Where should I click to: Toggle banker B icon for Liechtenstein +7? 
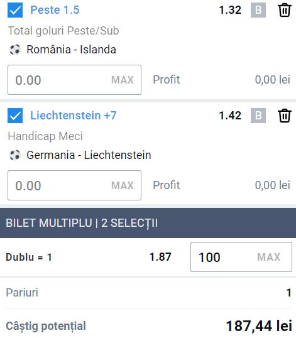(258, 116)
